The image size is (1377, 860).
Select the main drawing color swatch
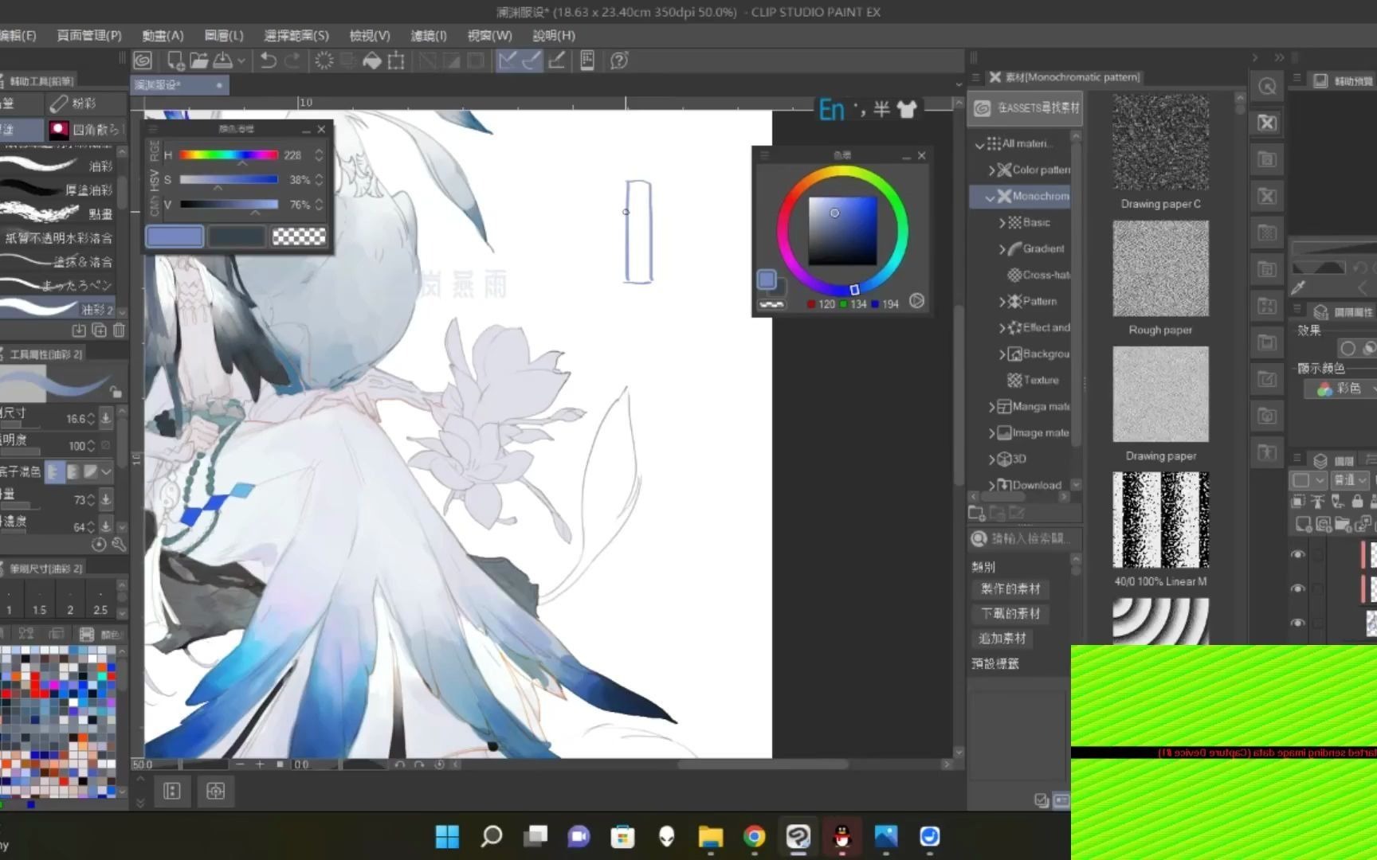(175, 236)
